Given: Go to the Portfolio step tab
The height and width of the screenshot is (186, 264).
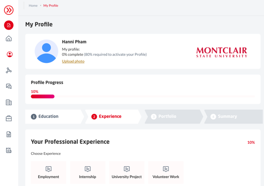Looking at the screenshot, I should click(x=167, y=117).
